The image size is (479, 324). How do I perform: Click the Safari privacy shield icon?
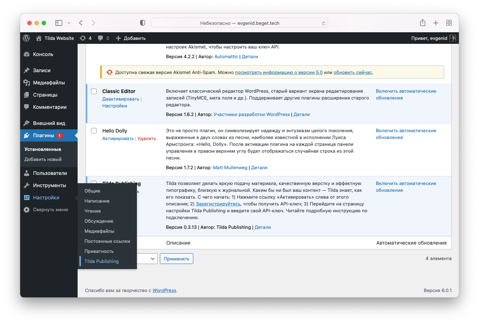[x=143, y=23]
